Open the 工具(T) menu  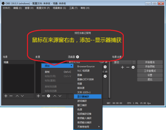click(73, 8)
